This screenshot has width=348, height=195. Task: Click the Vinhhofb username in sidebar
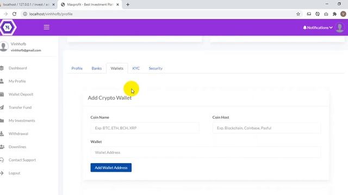pyautogui.click(x=18, y=44)
